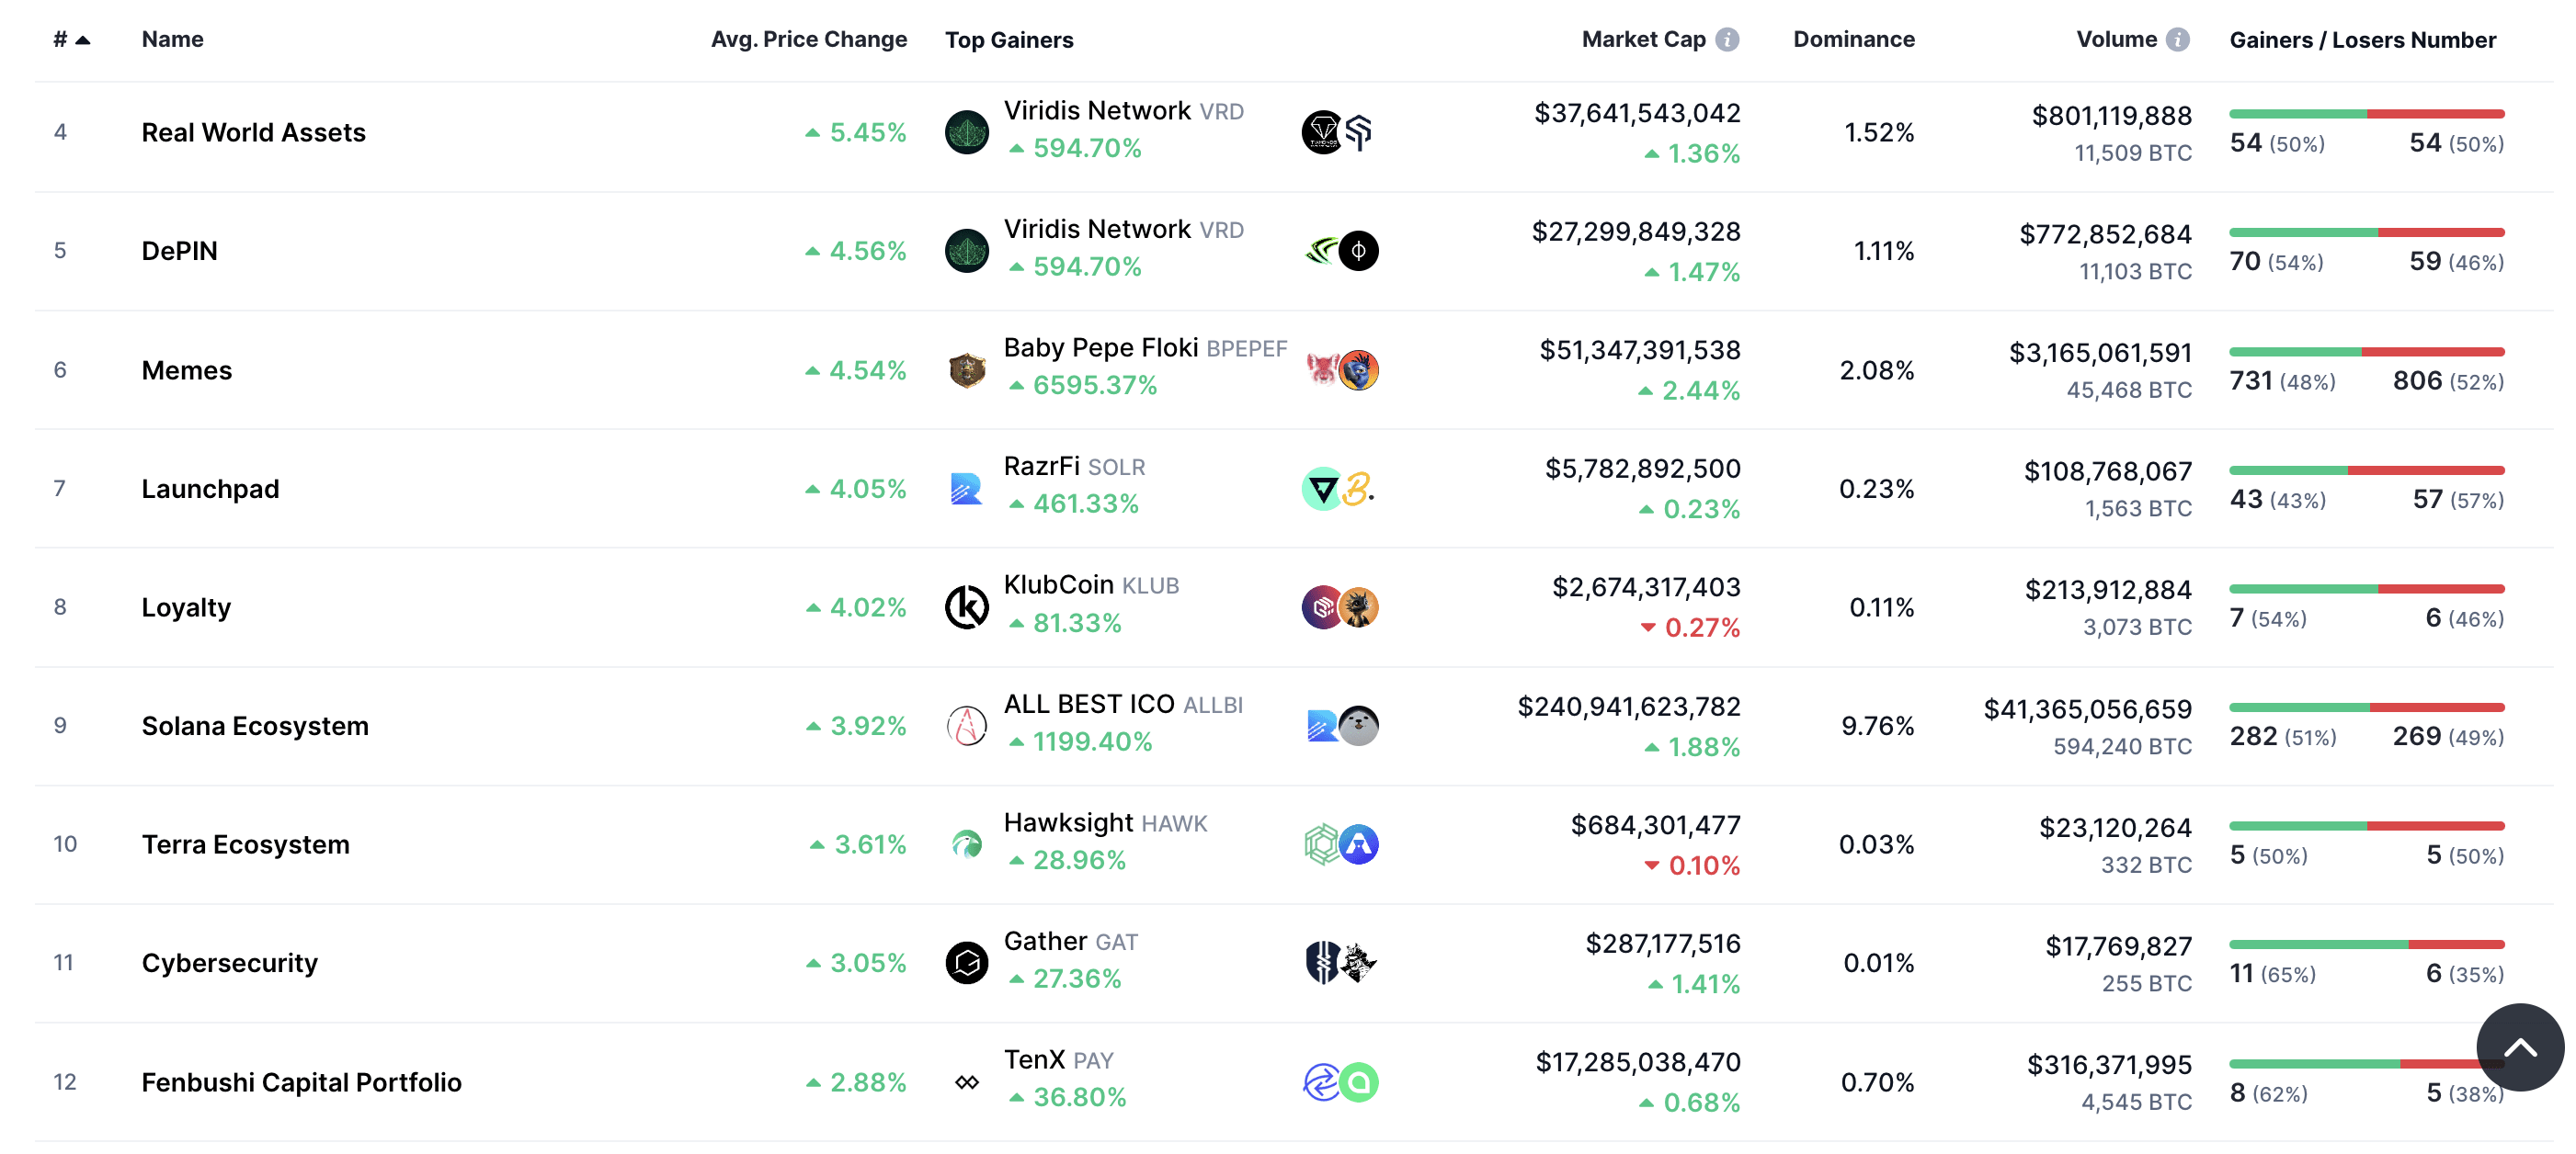Click the Baby Pepe Floki coin icon
The height and width of the screenshot is (1154, 2576).
[966, 369]
